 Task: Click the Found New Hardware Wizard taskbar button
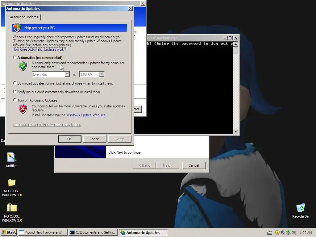pos(43,233)
